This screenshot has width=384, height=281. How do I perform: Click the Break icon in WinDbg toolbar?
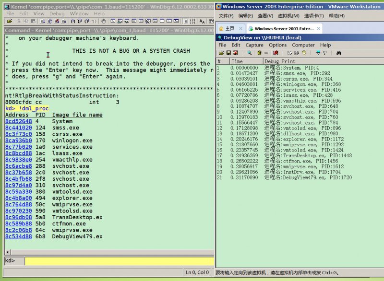point(63,21)
